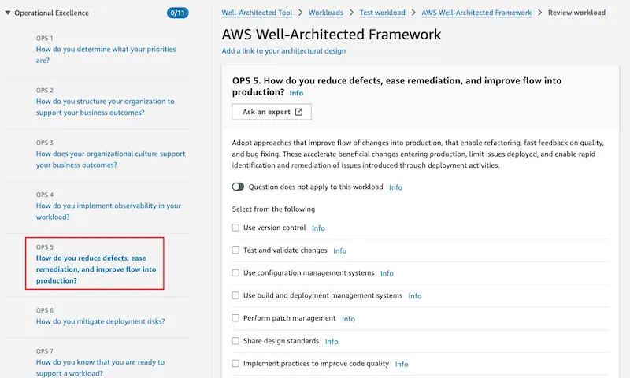
Task: Select OPS 4 observability question
Action: pos(109,211)
